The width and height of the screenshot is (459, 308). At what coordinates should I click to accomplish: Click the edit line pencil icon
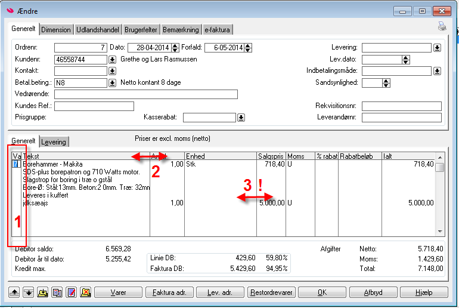click(x=71, y=292)
